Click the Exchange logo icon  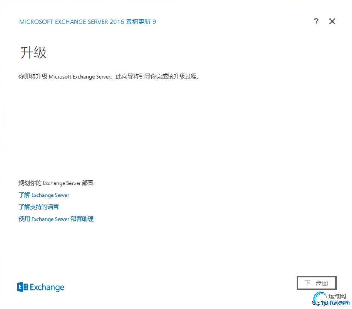pos(23,287)
